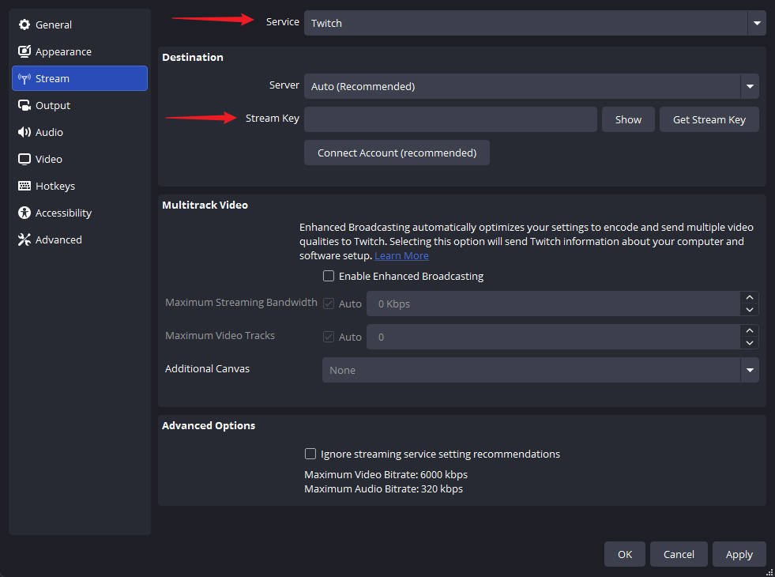The image size is (775, 577).
Task: Click the 0 Kbps bandwidth field
Action: pos(554,304)
